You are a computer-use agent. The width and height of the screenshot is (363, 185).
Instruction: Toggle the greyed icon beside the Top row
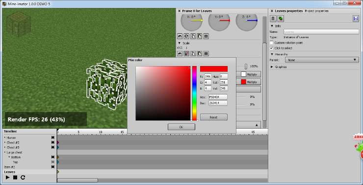53,162
